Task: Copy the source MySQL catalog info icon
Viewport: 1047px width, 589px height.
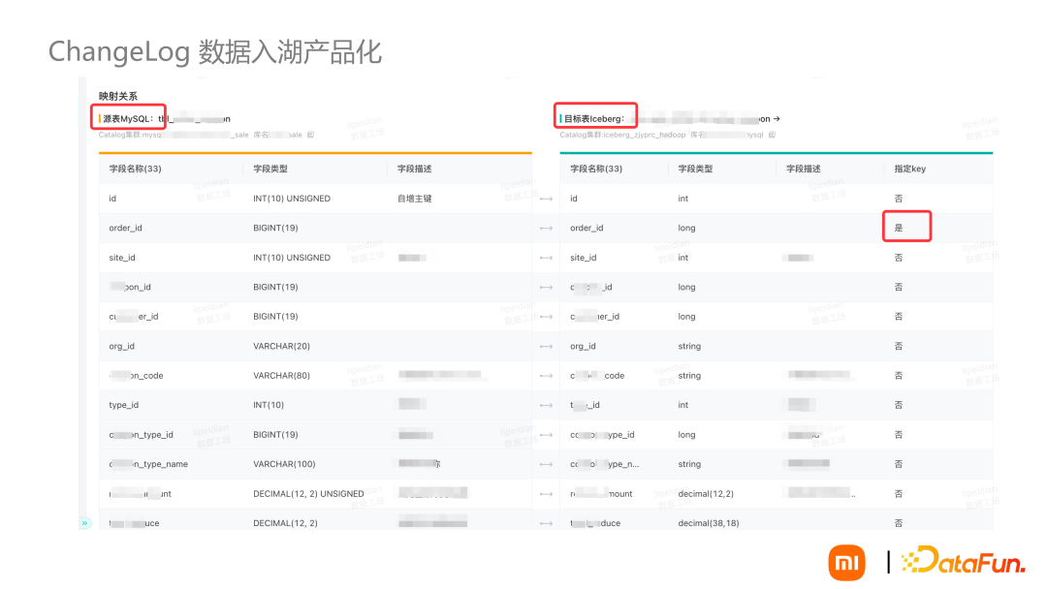Action: click(310, 135)
